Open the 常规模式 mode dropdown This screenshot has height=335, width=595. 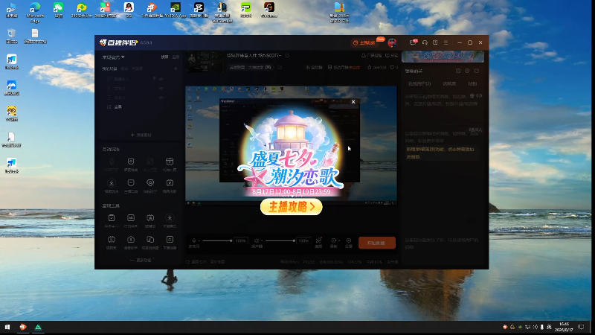click(113, 57)
